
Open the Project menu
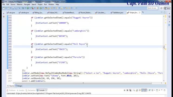[x=40, y=4]
